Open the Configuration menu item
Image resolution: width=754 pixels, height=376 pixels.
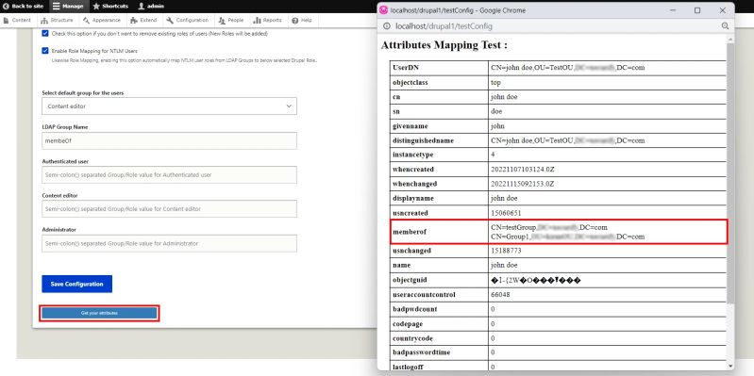pyautogui.click(x=188, y=20)
